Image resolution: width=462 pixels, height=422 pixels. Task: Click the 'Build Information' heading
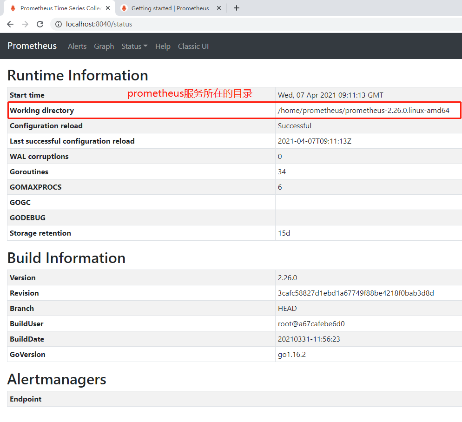coord(66,258)
